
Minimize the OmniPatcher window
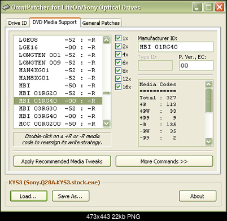197,7
